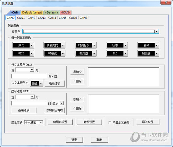173x147 pixels.
Task: Open the 帧ID color dropdown arrow
Action: coord(32,53)
